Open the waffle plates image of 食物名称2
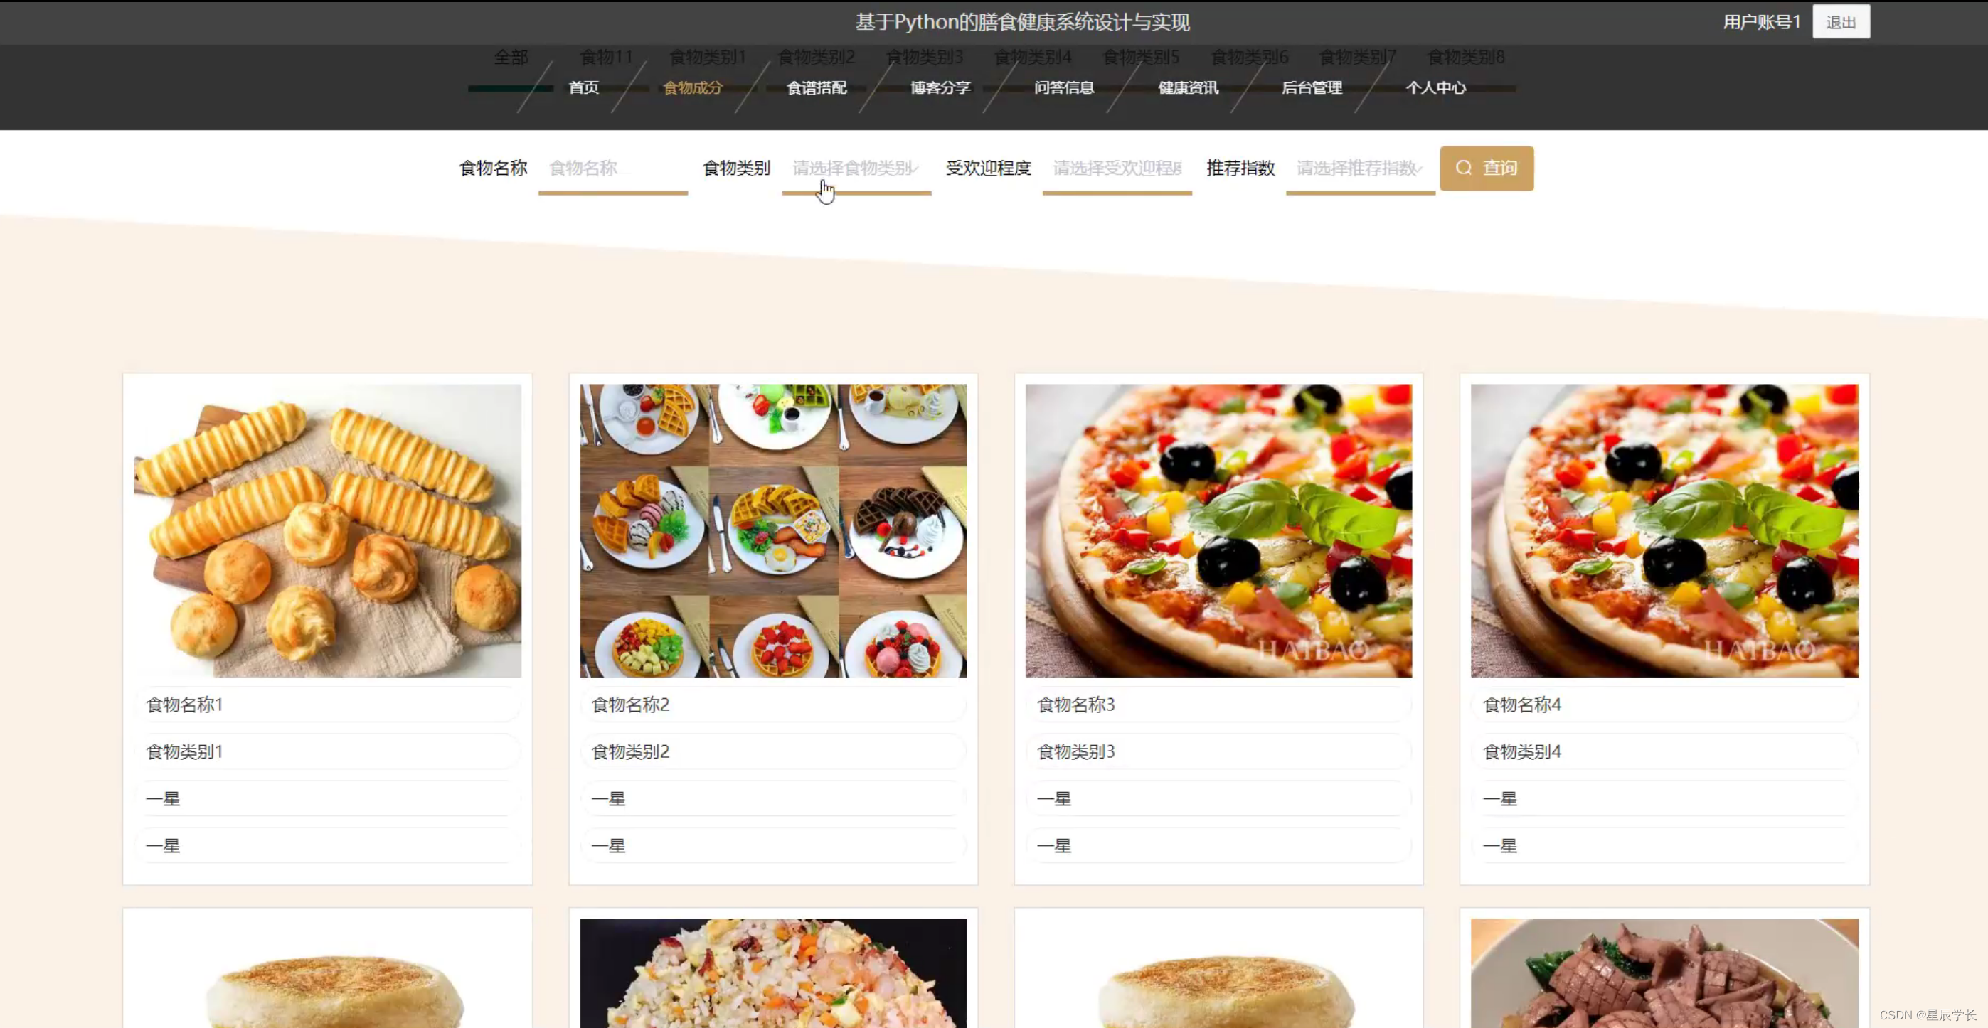This screenshot has height=1028, width=1988. [773, 530]
